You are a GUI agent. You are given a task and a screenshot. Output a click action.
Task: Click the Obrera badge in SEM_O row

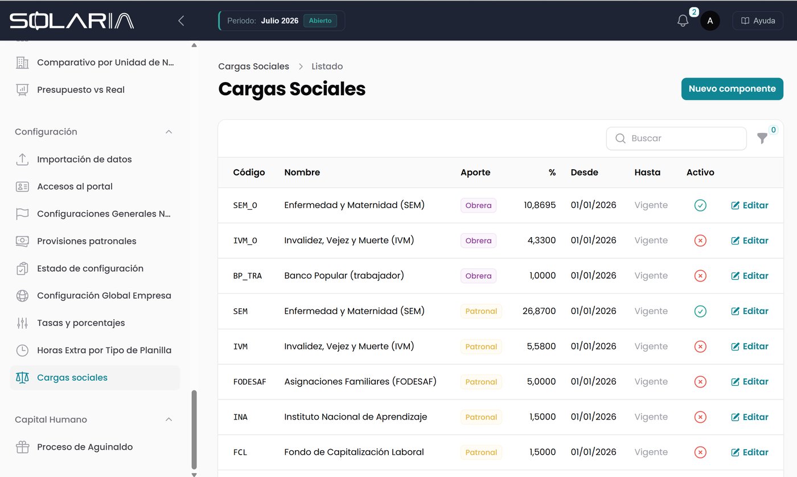[478, 205]
